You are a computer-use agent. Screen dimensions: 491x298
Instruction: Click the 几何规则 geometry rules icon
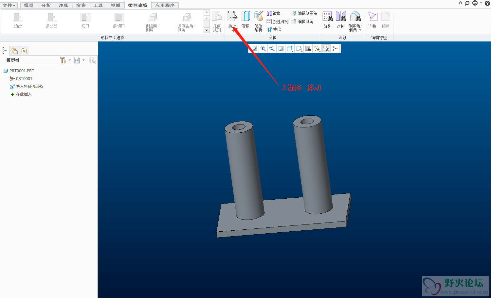(x=217, y=21)
